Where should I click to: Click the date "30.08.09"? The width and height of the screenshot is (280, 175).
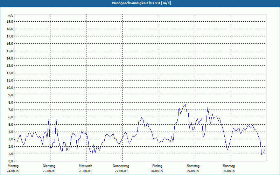(229, 171)
